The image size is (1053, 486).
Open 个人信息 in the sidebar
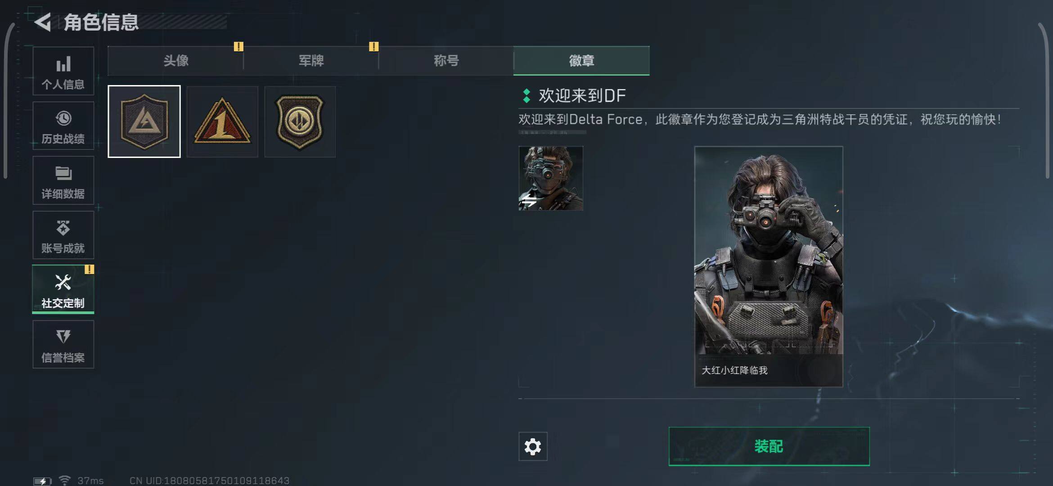pyautogui.click(x=63, y=71)
